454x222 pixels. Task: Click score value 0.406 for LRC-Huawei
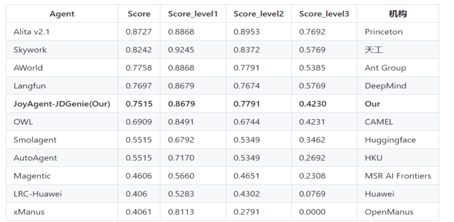tap(136, 194)
